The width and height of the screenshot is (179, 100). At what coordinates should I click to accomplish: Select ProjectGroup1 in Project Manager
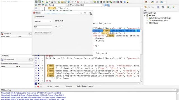pos(151,13)
